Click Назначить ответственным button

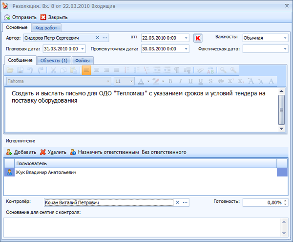tap(105, 152)
